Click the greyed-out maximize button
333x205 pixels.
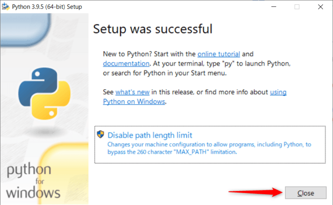click(x=297, y=7)
